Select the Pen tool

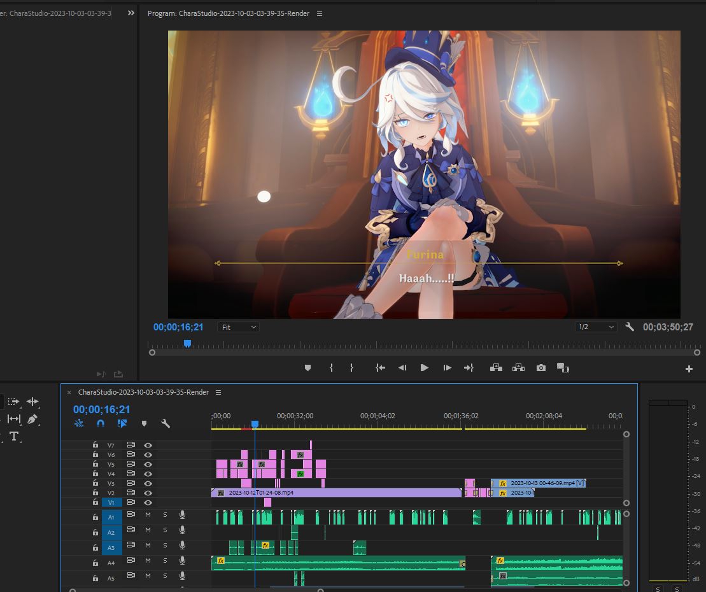pos(32,419)
